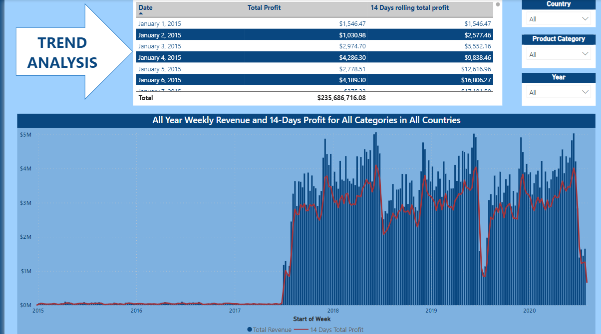Select the January 4, 2015 row date
Viewport: 601px width, 334px height.
pos(160,58)
